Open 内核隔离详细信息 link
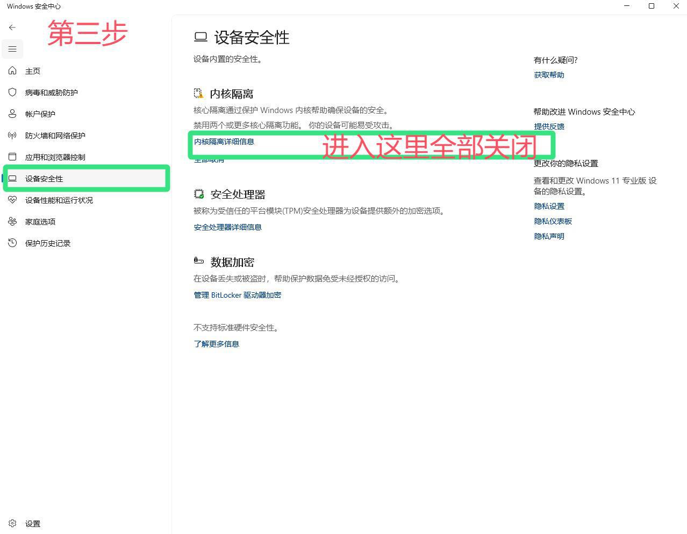The height and width of the screenshot is (534, 687). tap(224, 142)
